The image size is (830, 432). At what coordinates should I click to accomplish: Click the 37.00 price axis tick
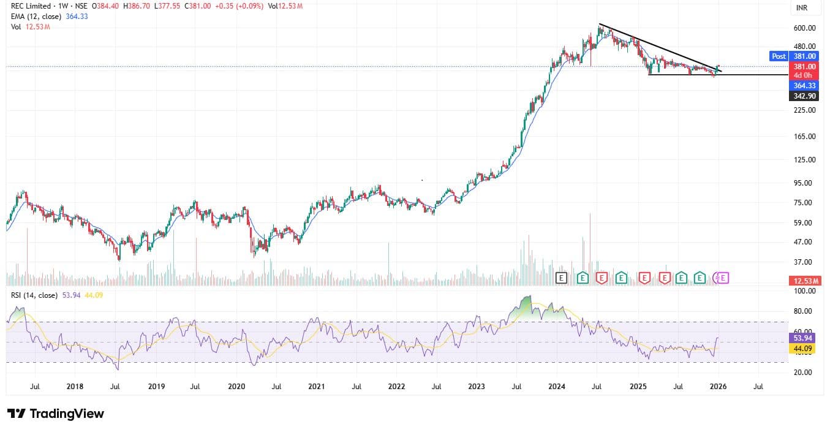(x=804, y=262)
